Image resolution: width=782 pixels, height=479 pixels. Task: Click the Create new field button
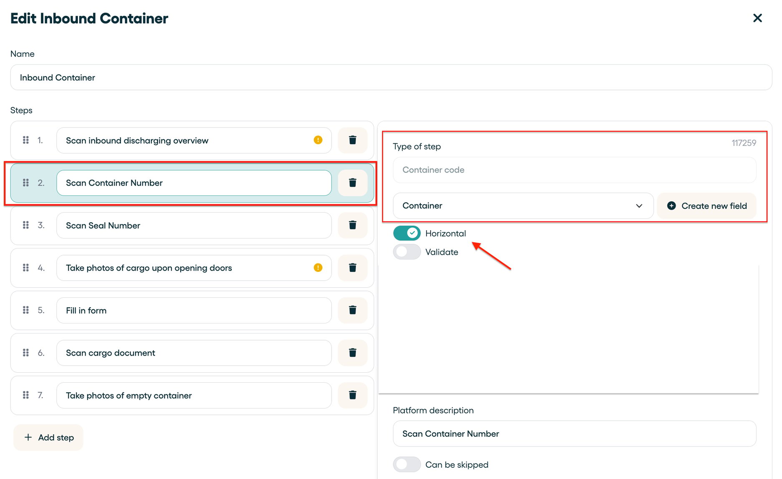point(707,206)
